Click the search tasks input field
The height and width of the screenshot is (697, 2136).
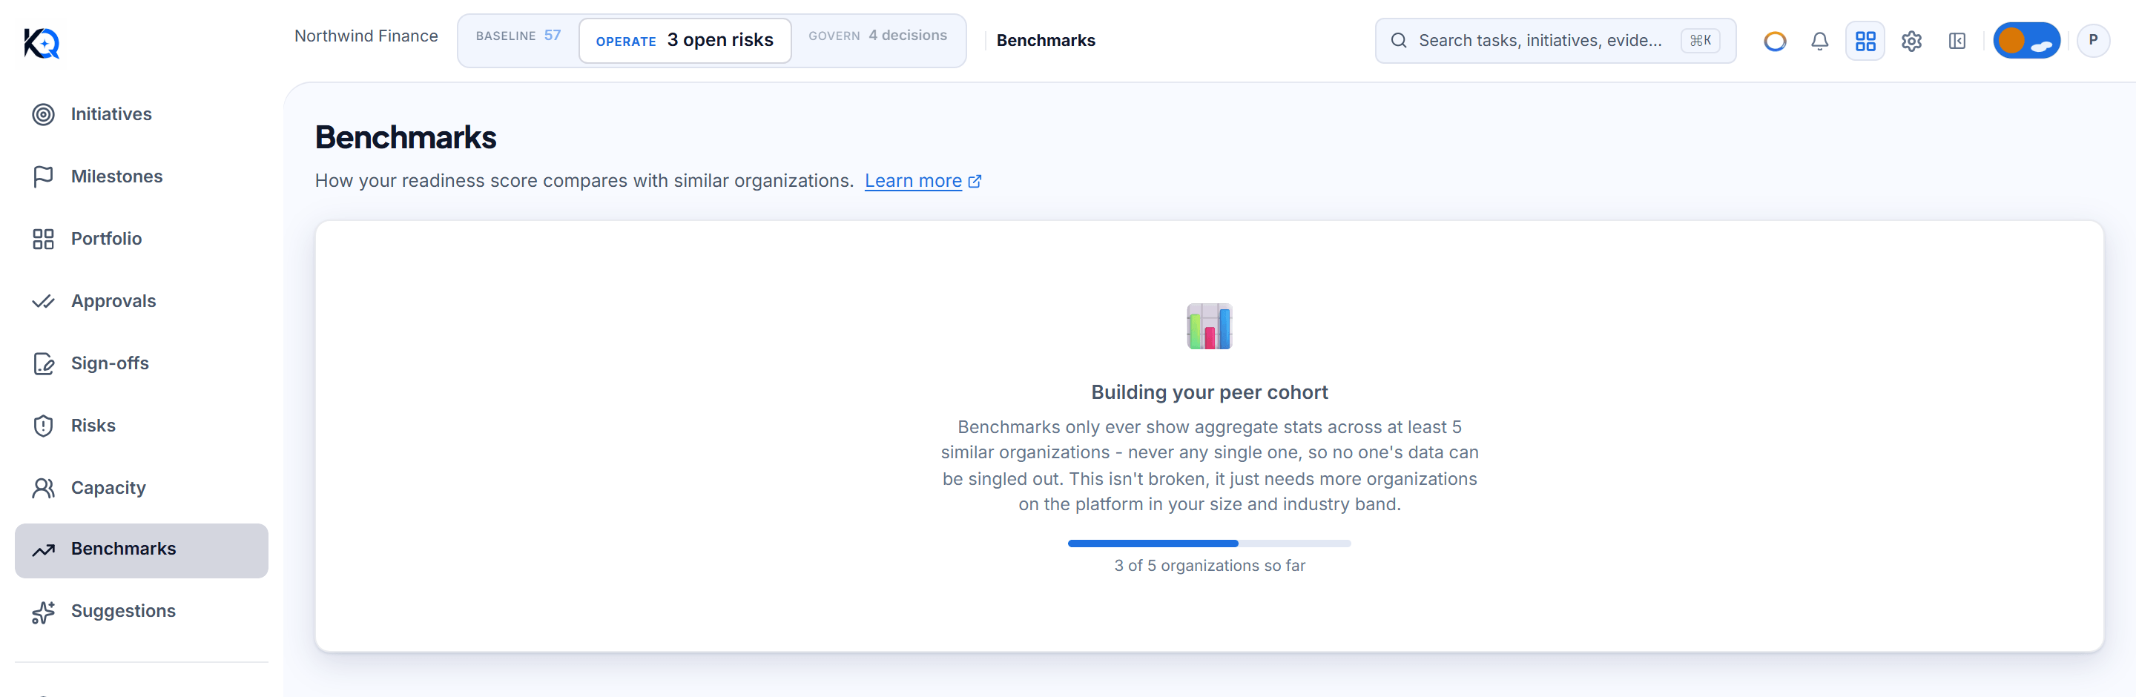(1555, 41)
